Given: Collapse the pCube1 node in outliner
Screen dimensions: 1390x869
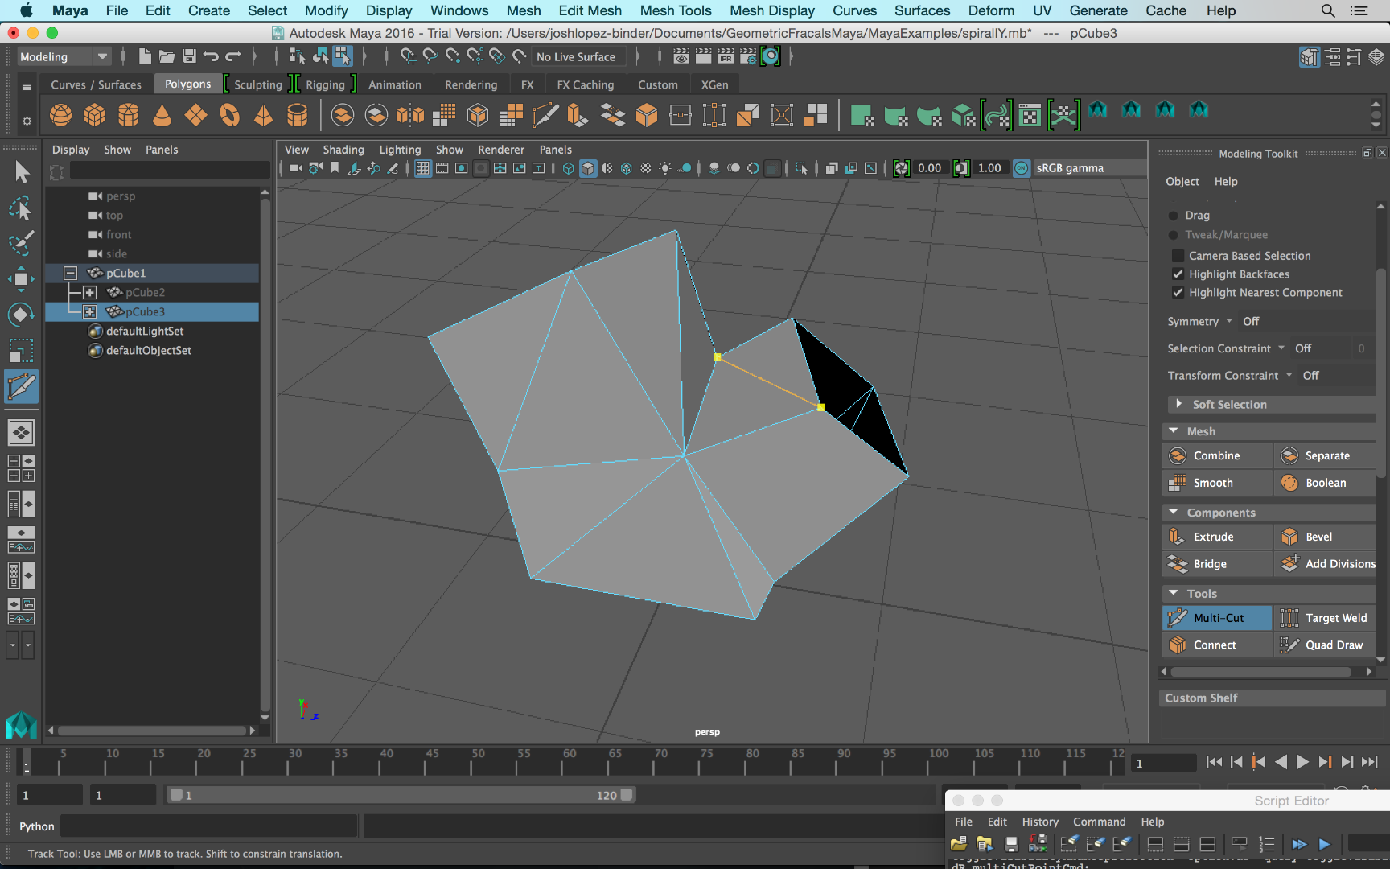Looking at the screenshot, I should [71, 274].
